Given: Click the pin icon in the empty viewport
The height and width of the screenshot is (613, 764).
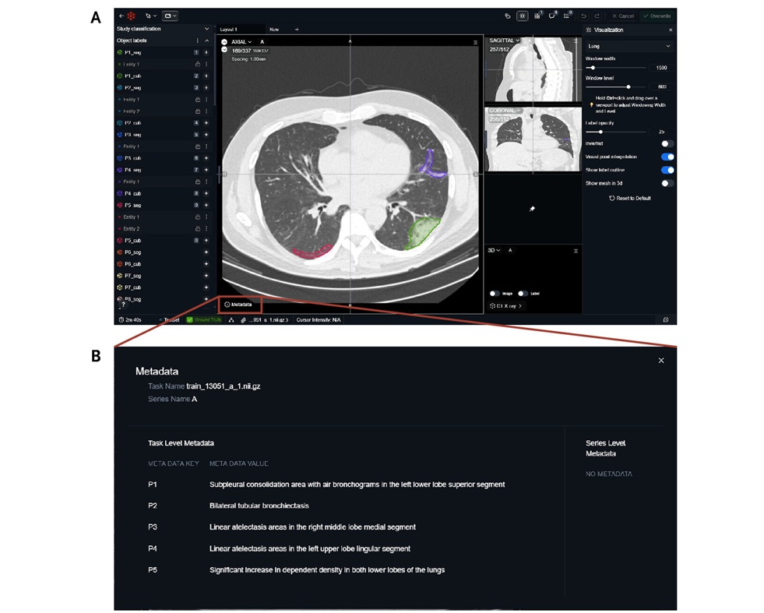Looking at the screenshot, I should point(532,209).
